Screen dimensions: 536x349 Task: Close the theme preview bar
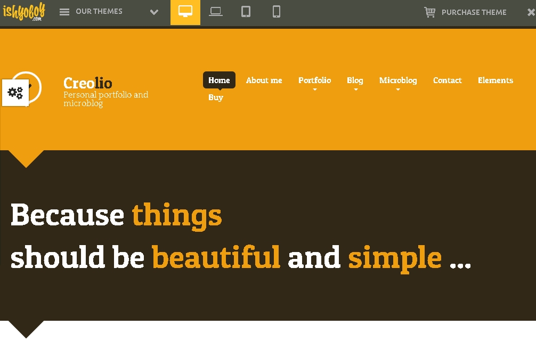(x=531, y=12)
